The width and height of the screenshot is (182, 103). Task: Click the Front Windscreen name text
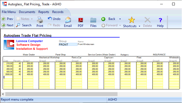[x=86, y=44]
